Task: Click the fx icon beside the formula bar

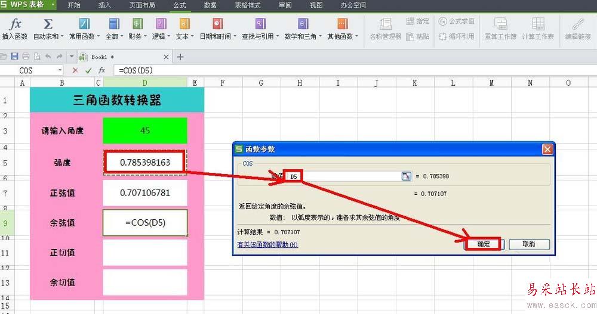Action: pos(101,70)
